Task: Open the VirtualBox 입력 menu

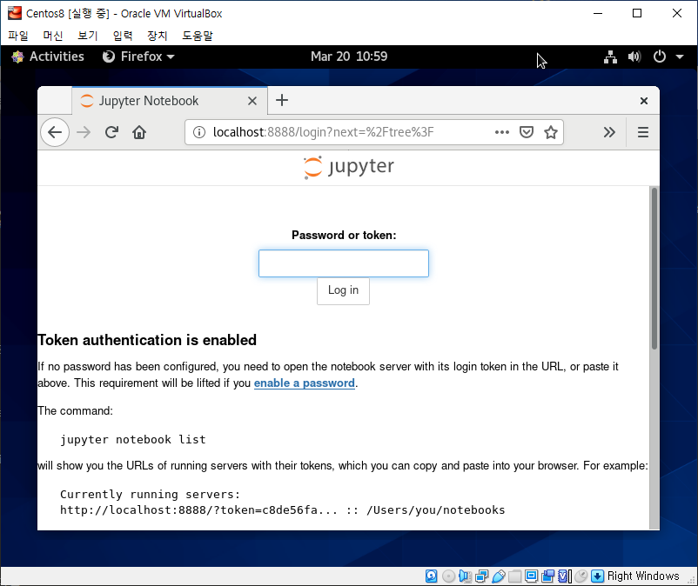Action: point(123,36)
